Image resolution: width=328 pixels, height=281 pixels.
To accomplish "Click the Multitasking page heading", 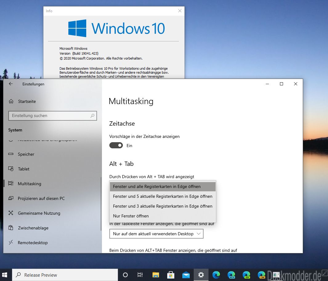I will tap(131, 101).
